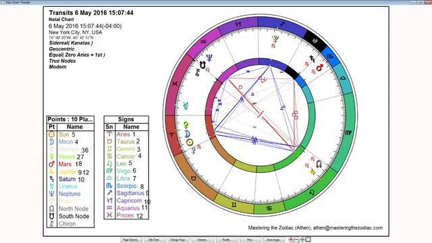432x243 pixels.
Task: Start the Animate function
Action: click(202, 240)
